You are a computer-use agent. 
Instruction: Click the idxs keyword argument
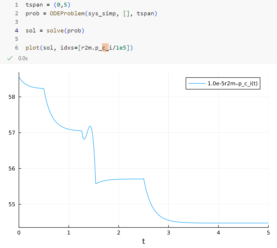pyautogui.click(x=67, y=48)
